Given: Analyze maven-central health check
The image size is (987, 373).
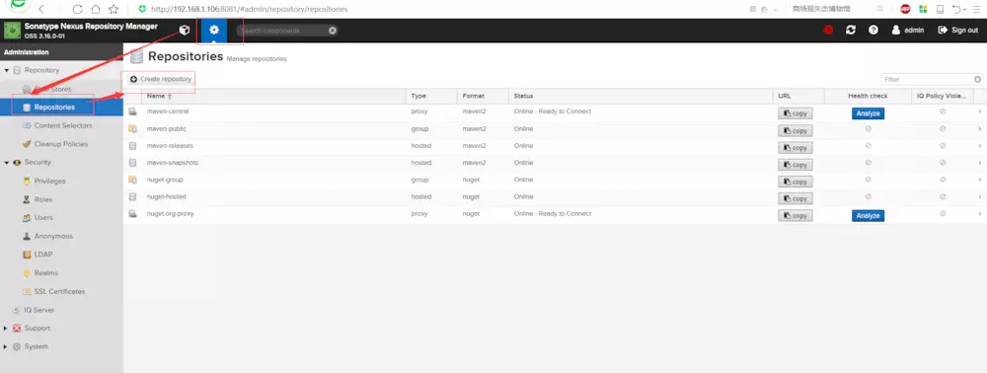Looking at the screenshot, I should pos(868,113).
